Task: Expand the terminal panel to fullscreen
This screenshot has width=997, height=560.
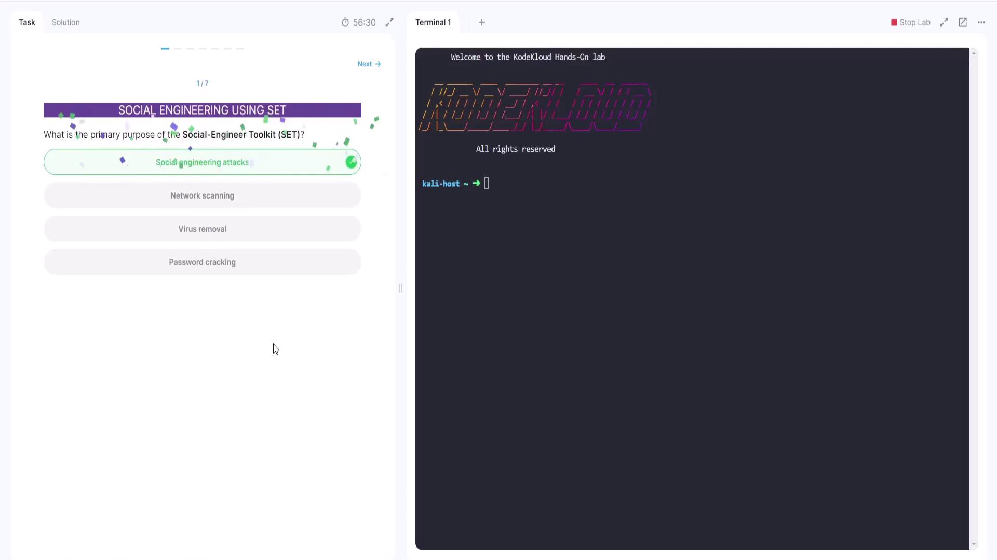Action: pos(944,22)
